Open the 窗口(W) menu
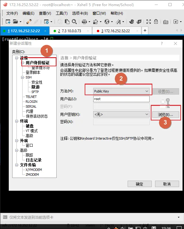184x229 pixels. tap(99, 13)
